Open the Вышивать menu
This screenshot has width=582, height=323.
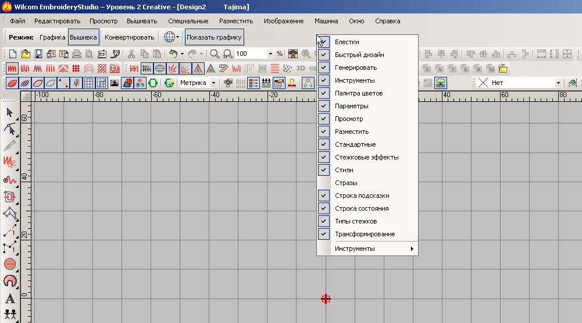pyautogui.click(x=142, y=21)
